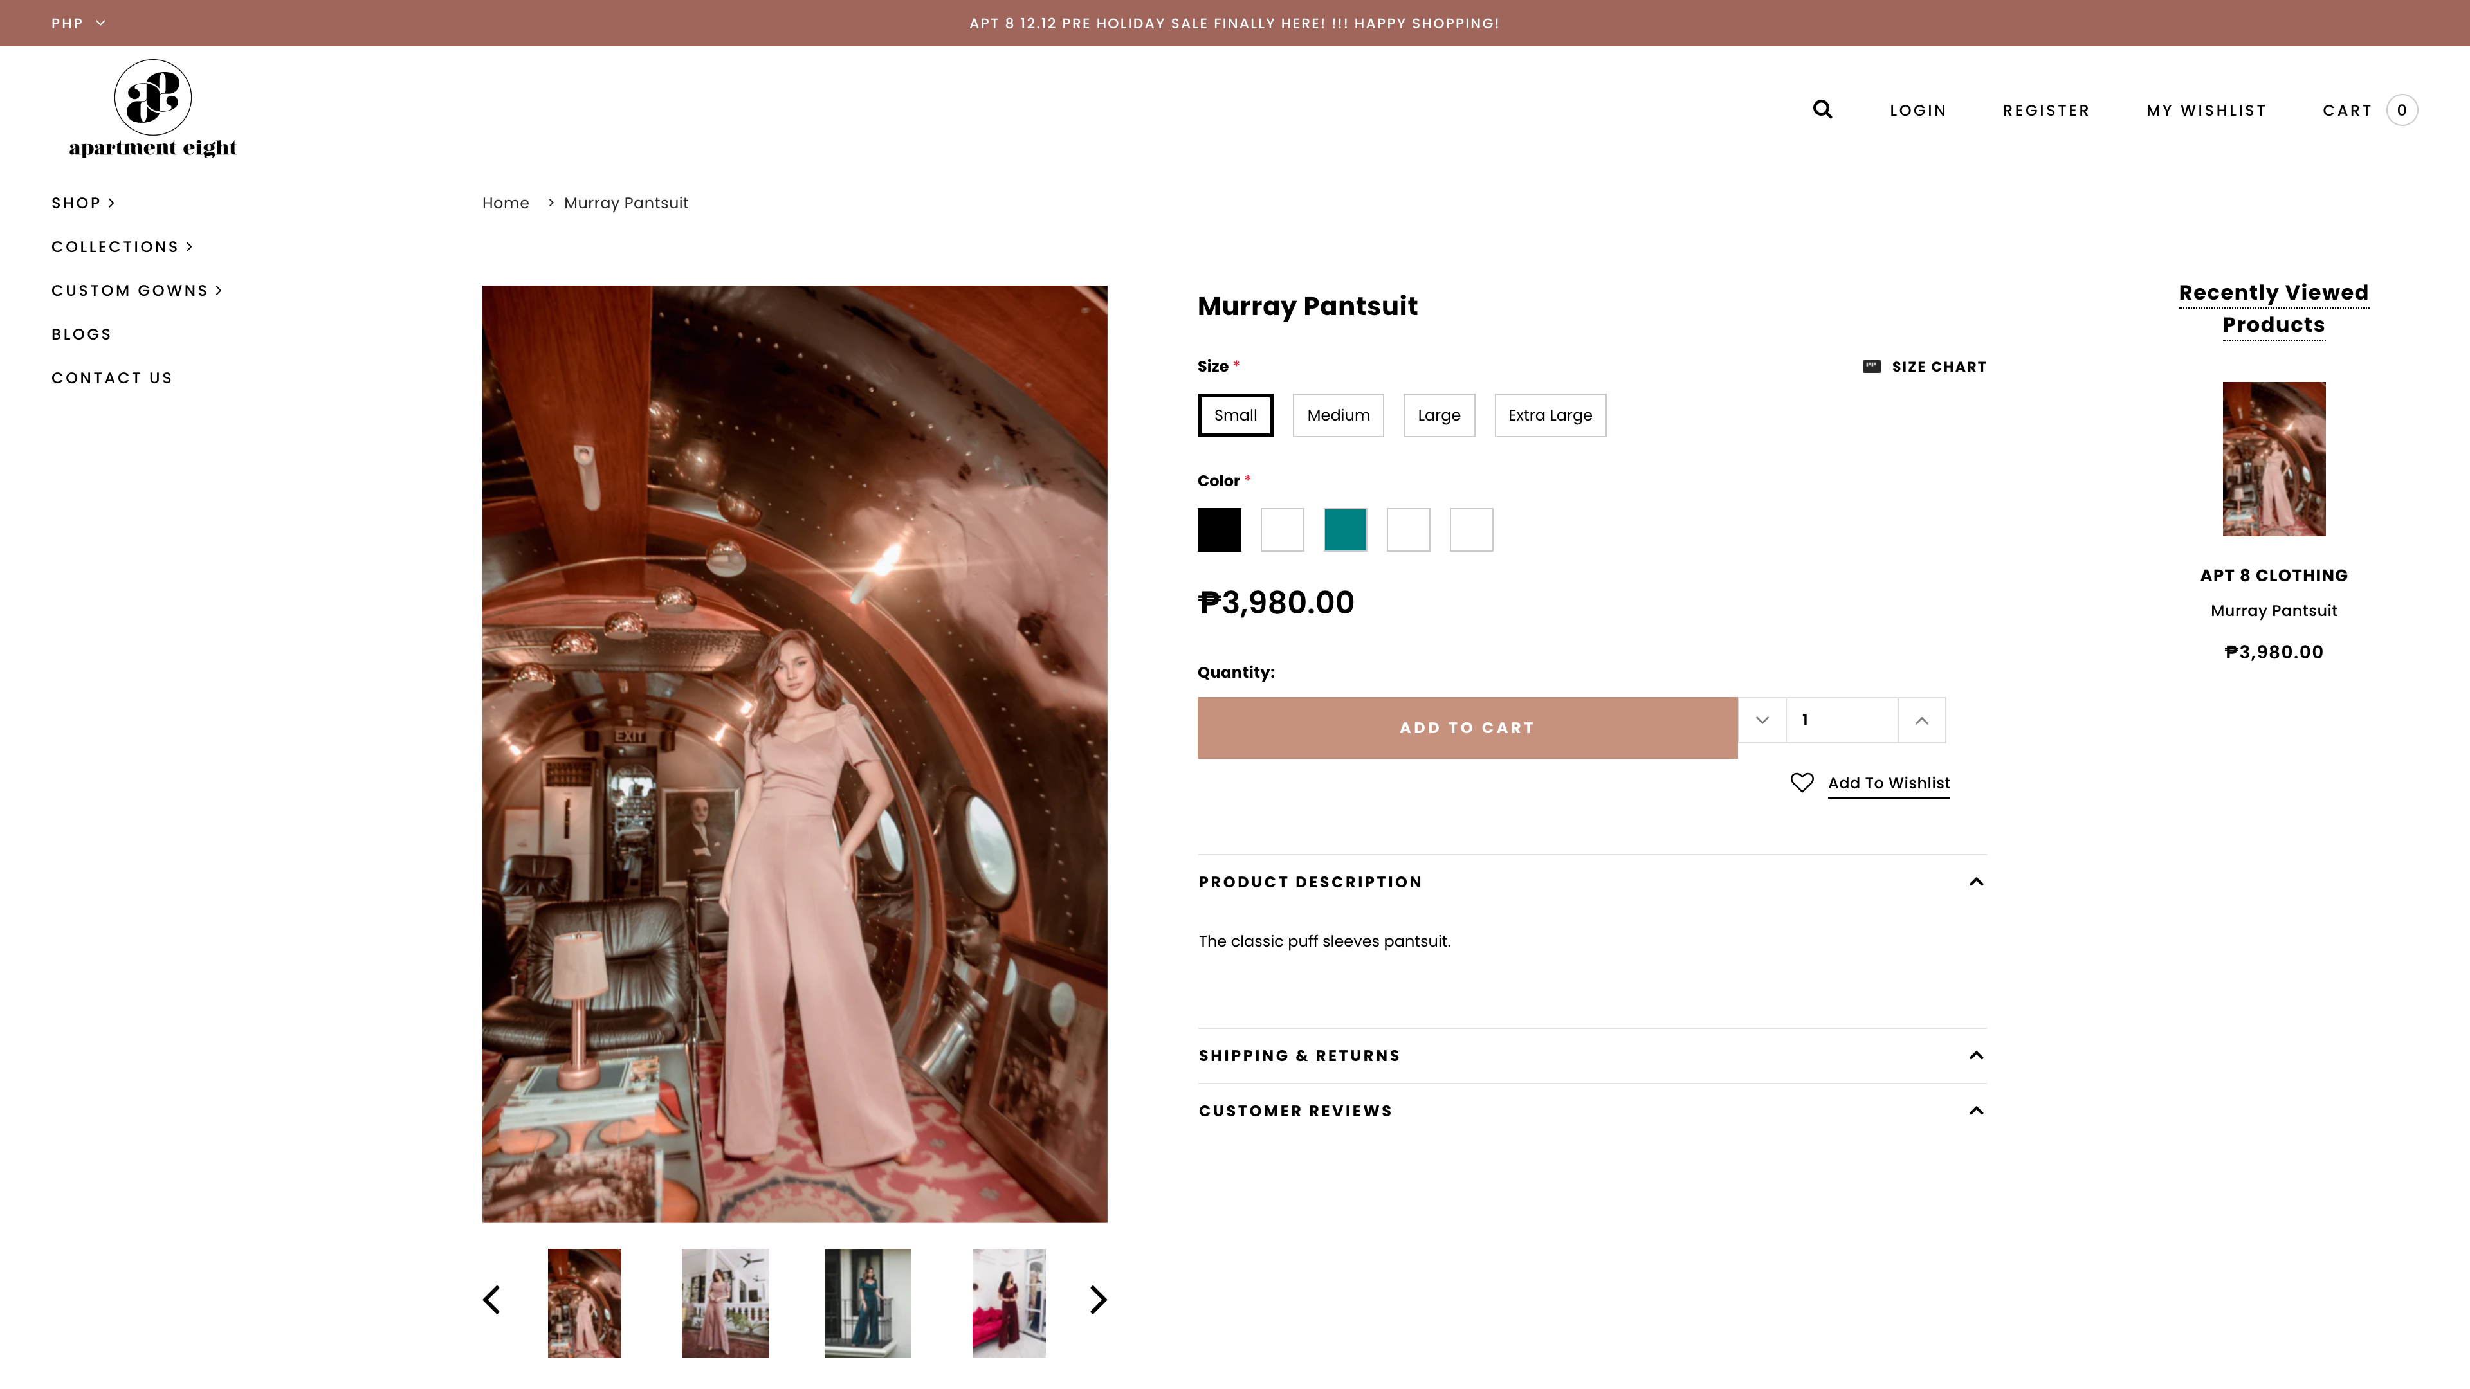The image size is (2470, 1389).
Task: Click the previous arrow on thumbnail carousel
Action: point(492,1301)
